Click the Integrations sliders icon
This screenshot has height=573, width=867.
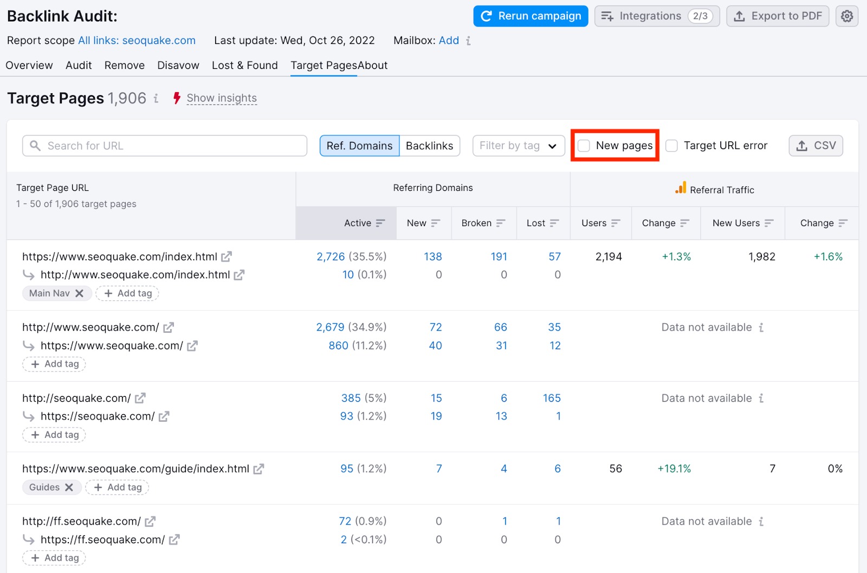608,16
